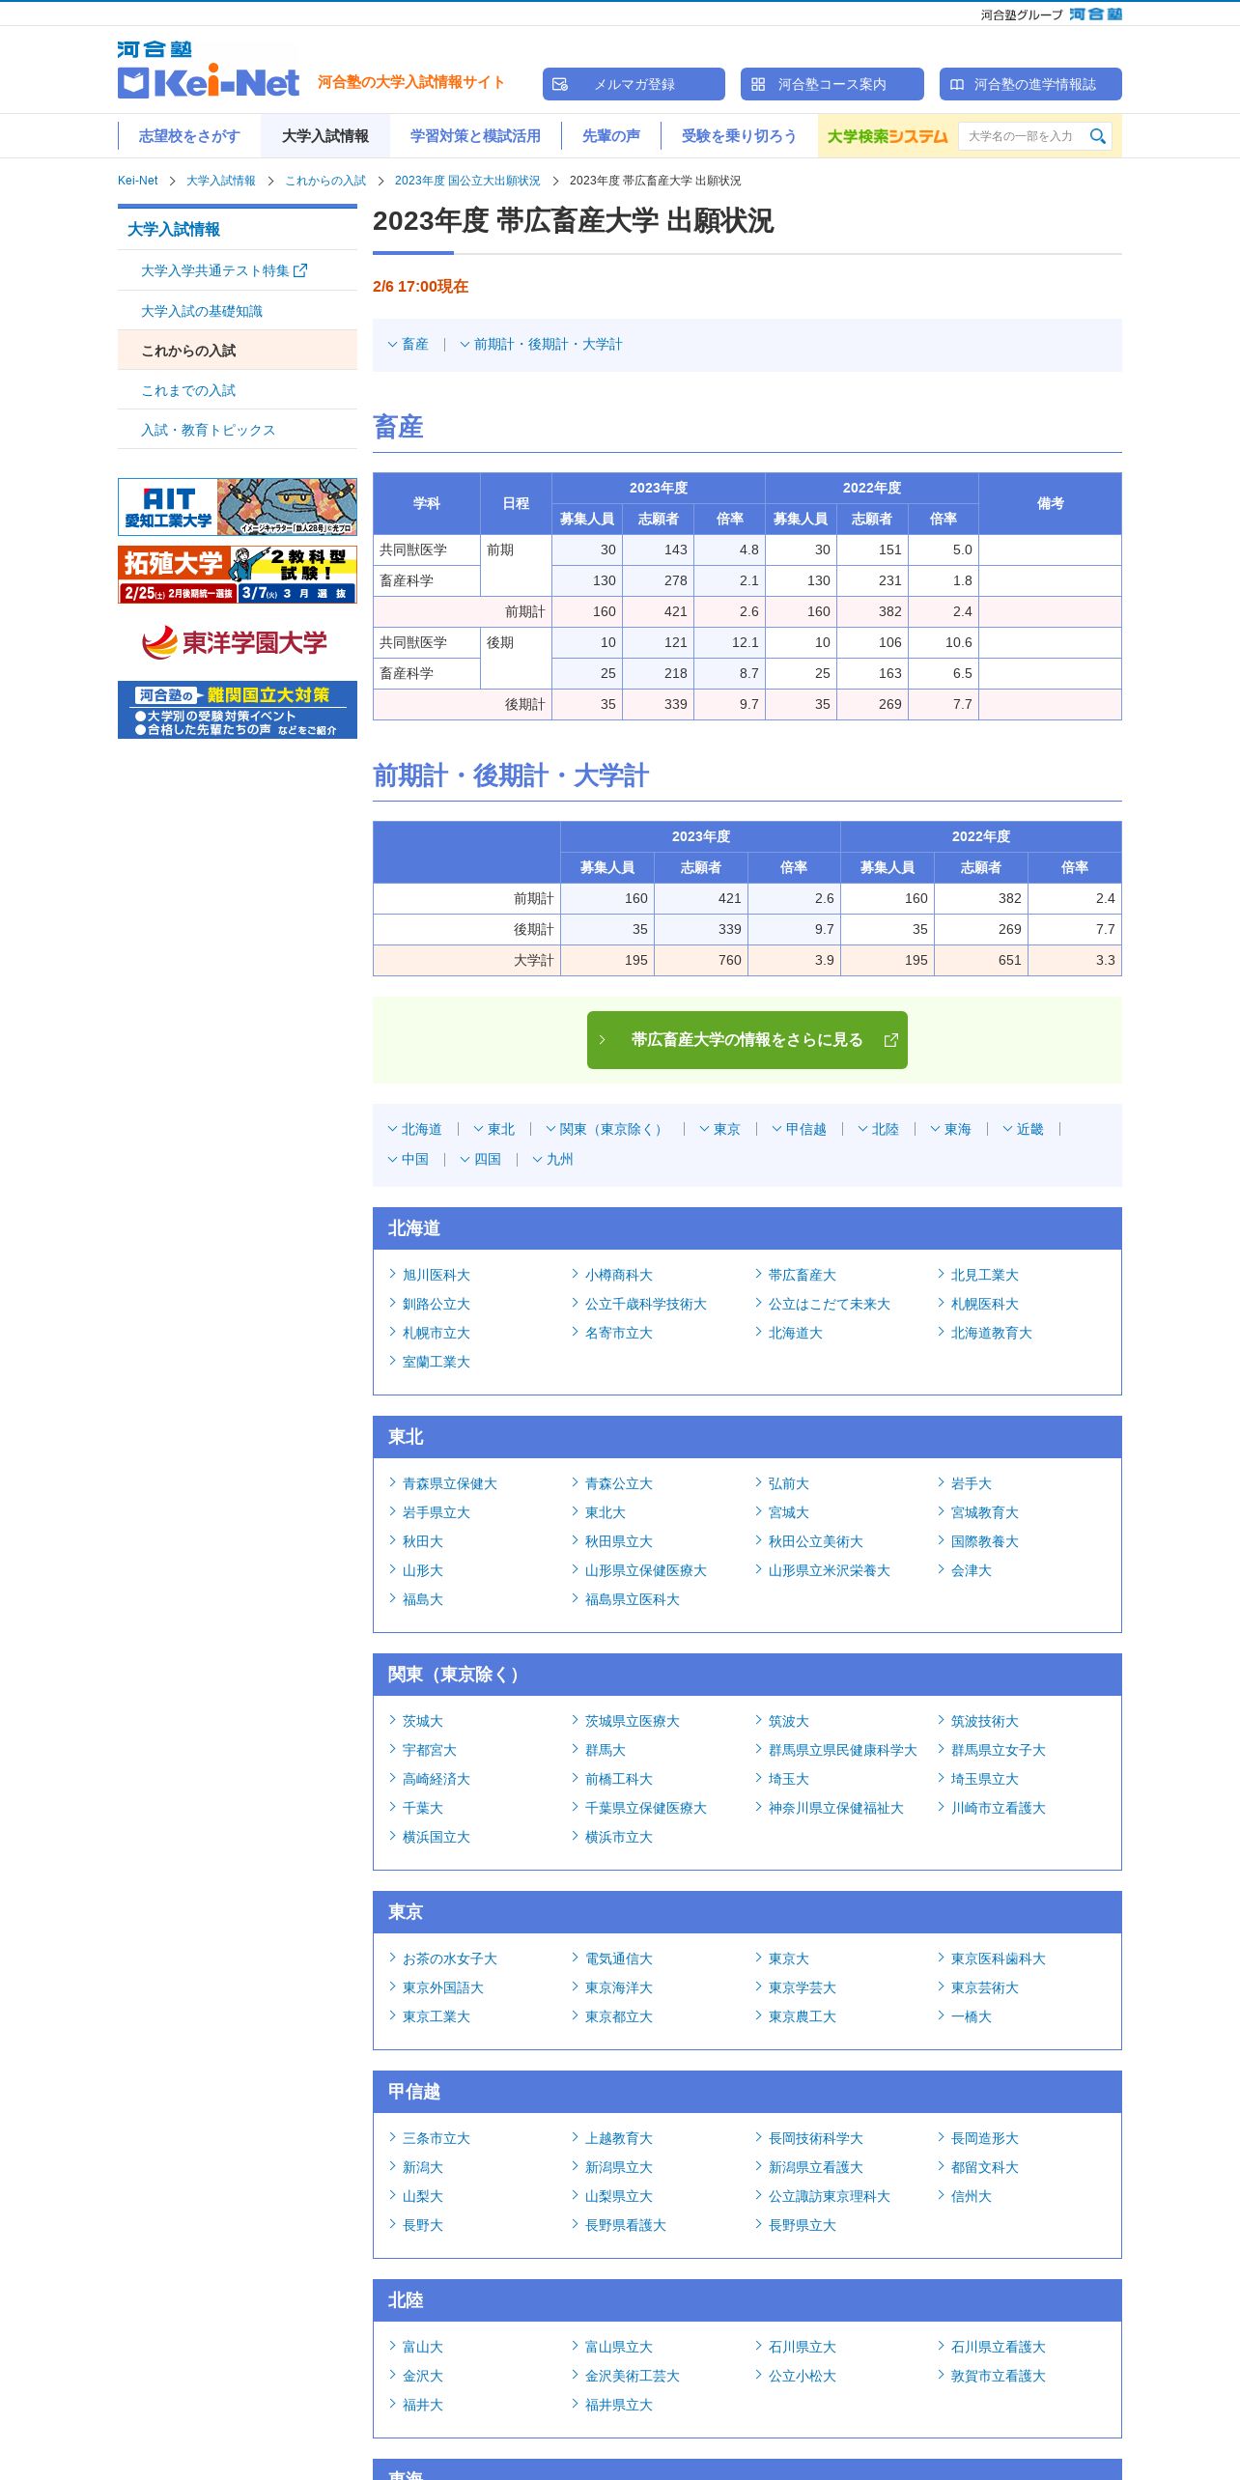Open お茶の水女子大 link
Image resolution: width=1240 pixels, height=2480 pixels.
click(450, 1959)
